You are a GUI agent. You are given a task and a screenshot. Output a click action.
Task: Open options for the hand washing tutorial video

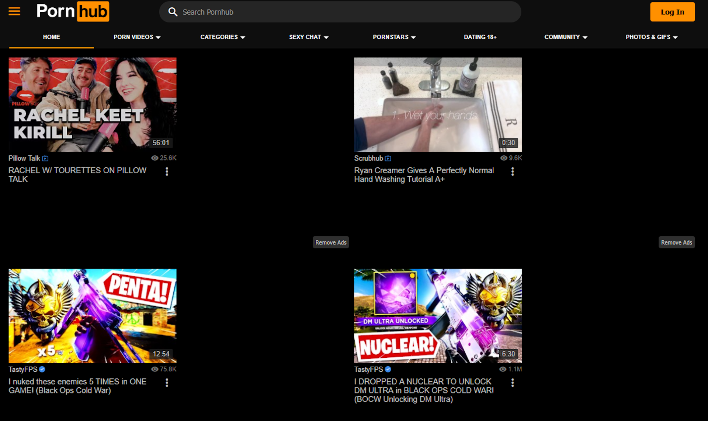click(x=512, y=171)
